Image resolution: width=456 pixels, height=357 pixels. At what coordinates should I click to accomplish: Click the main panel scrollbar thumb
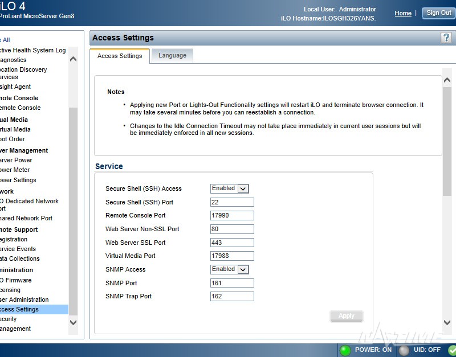click(447, 141)
